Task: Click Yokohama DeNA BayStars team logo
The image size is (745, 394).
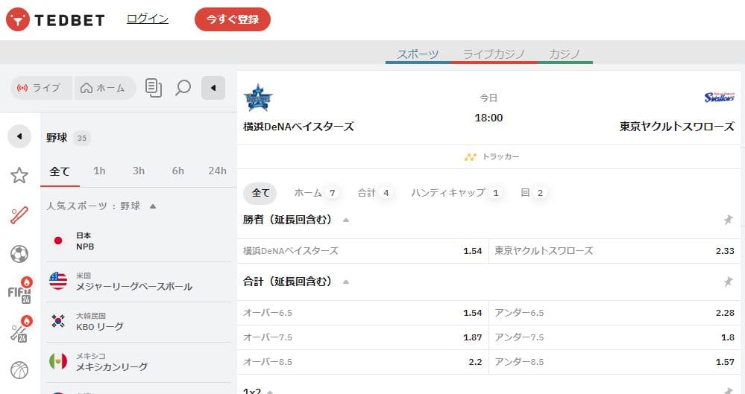Action: 258,98
